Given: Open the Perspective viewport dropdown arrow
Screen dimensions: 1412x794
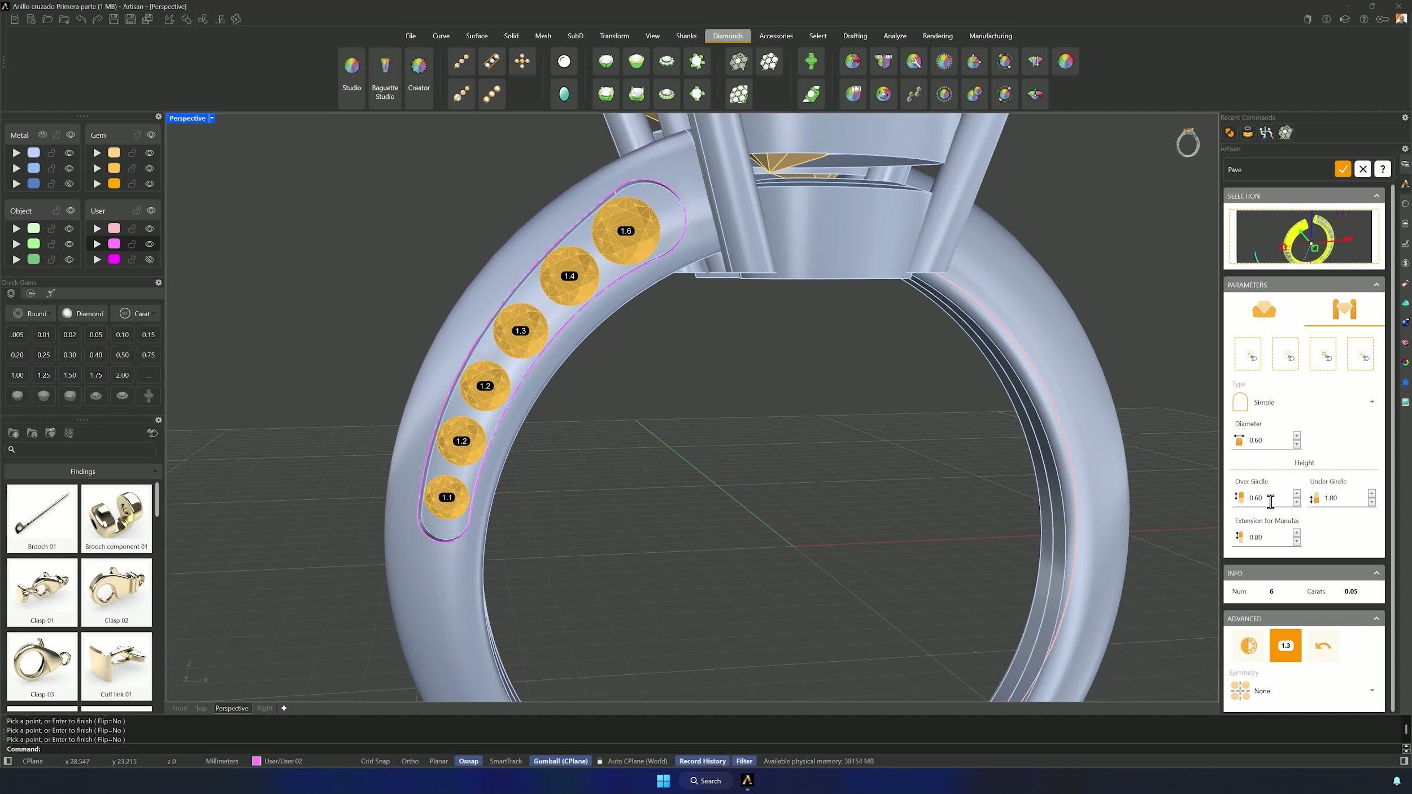Looking at the screenshot, I should click(x=212, y=118).
